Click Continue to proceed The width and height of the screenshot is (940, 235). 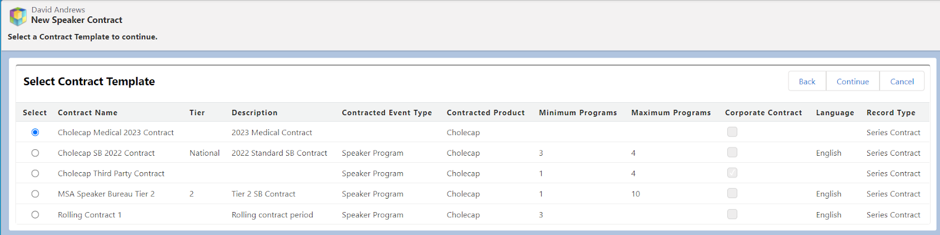pos(852,82)
